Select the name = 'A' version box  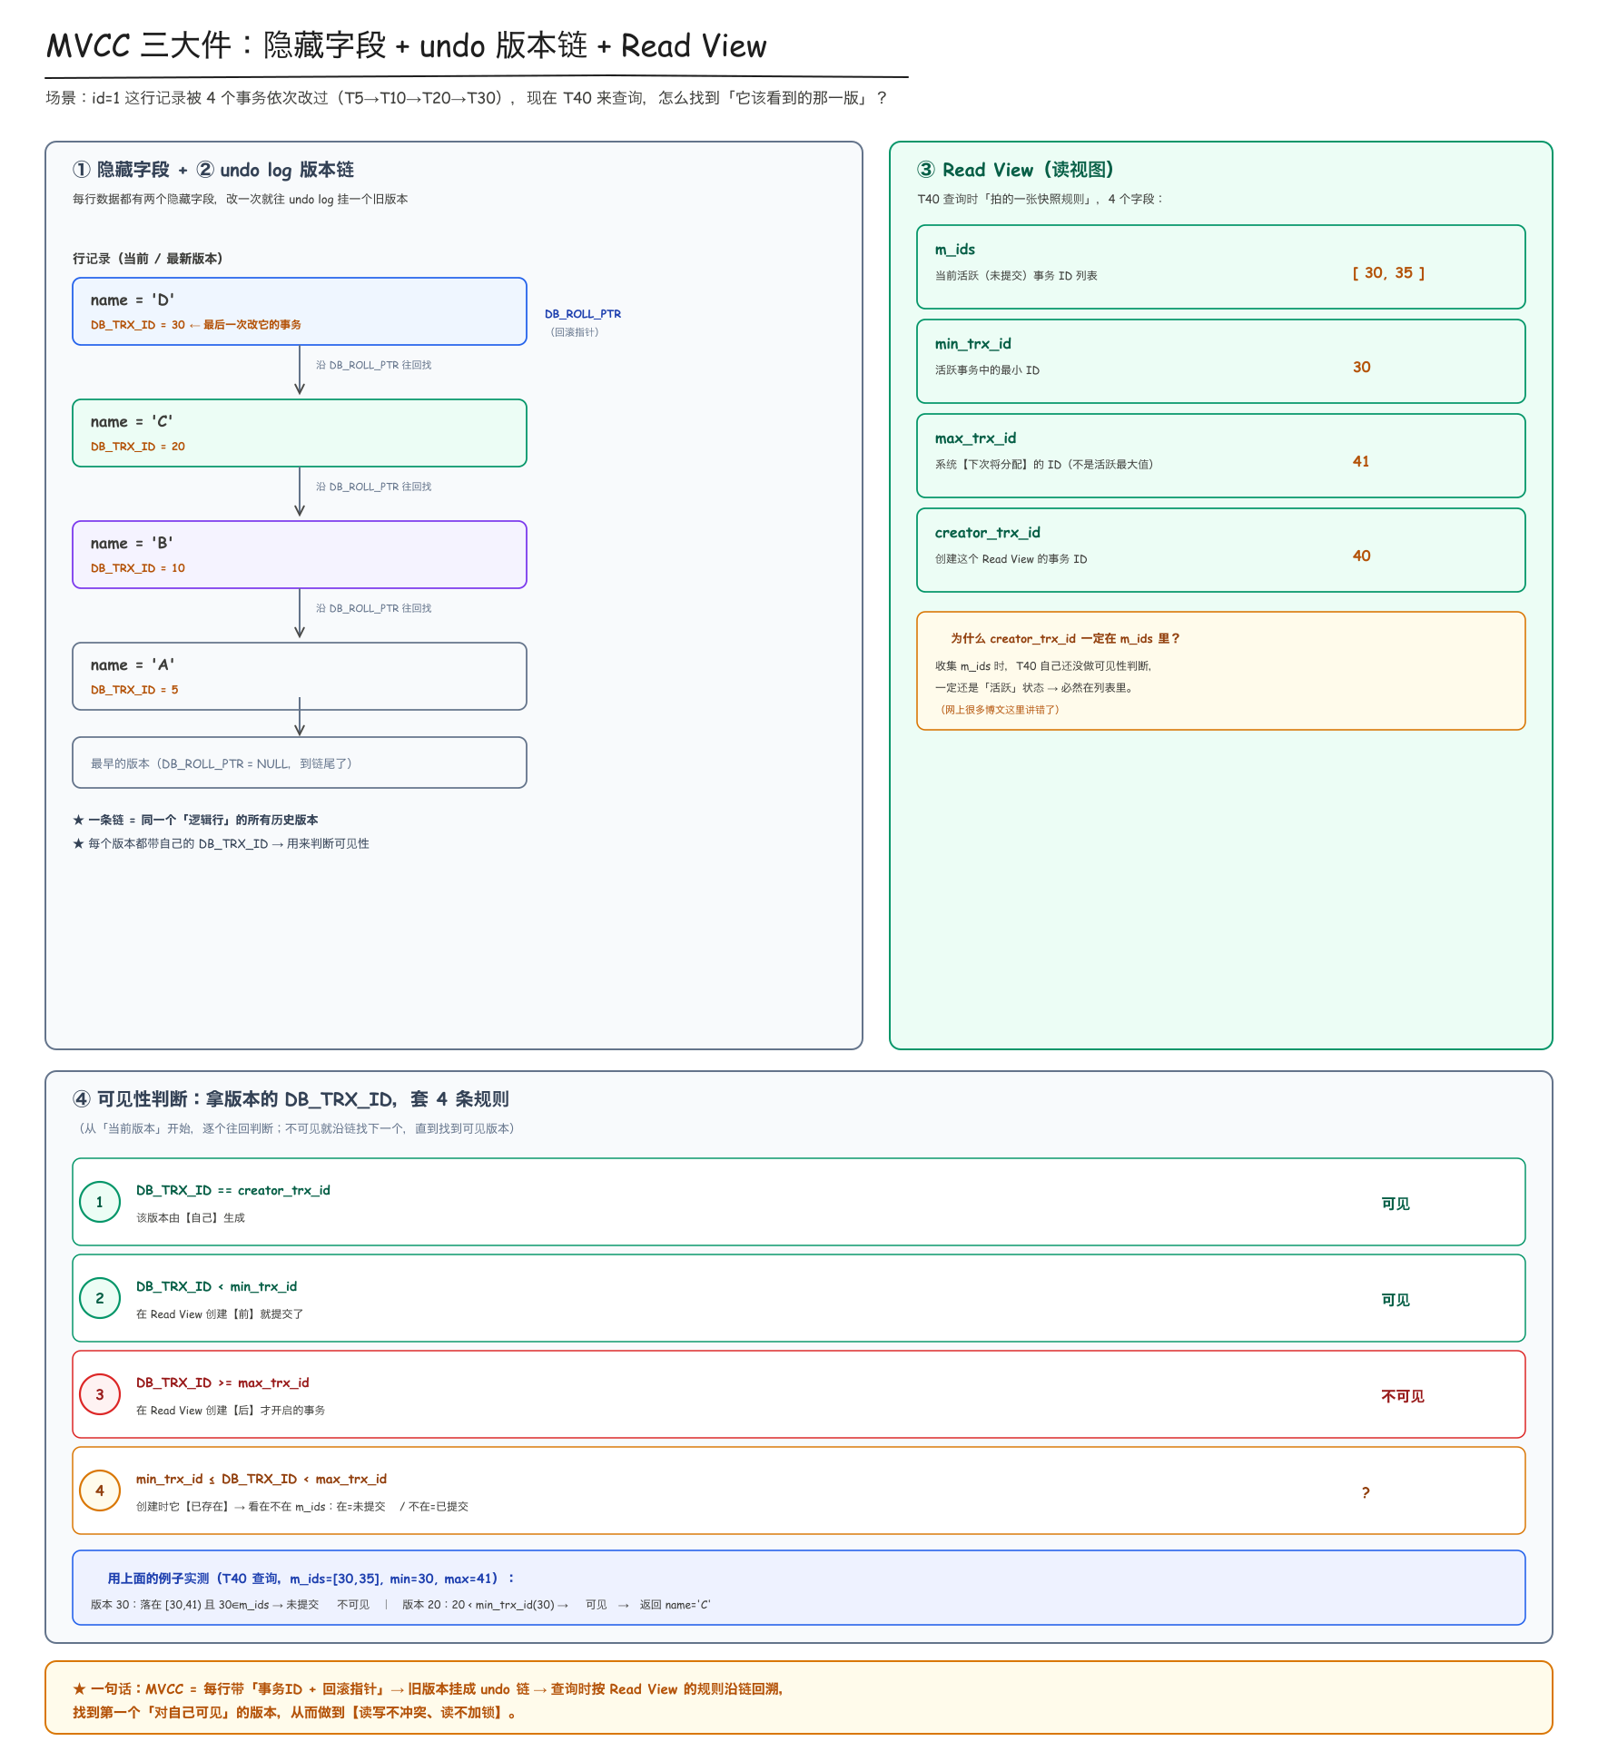(x=300, y=676)
